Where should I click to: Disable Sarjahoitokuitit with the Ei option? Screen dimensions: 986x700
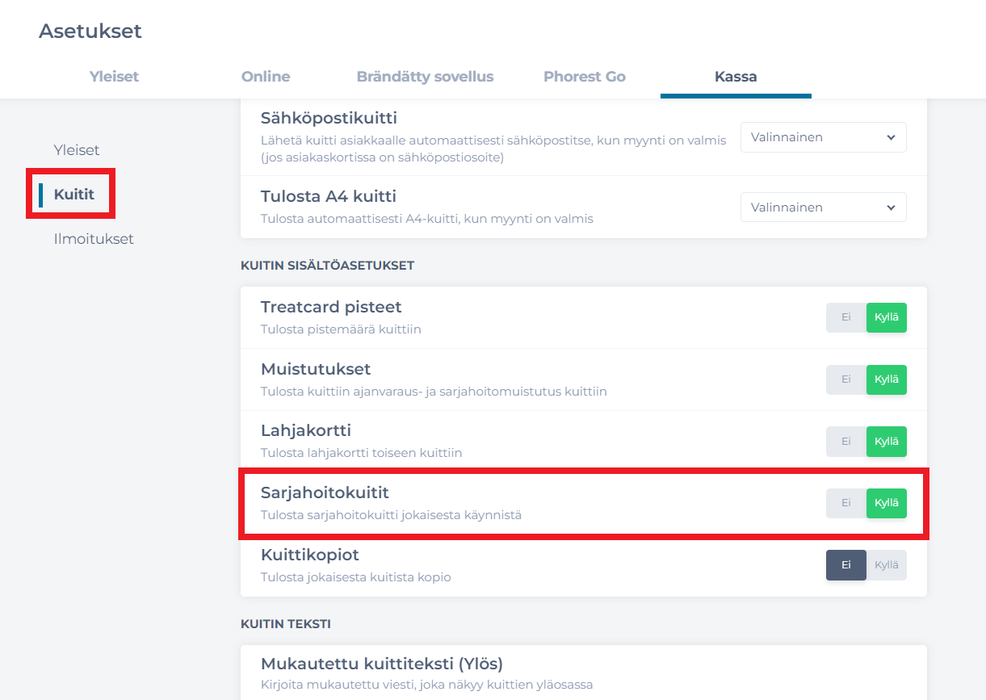point(845,503)
